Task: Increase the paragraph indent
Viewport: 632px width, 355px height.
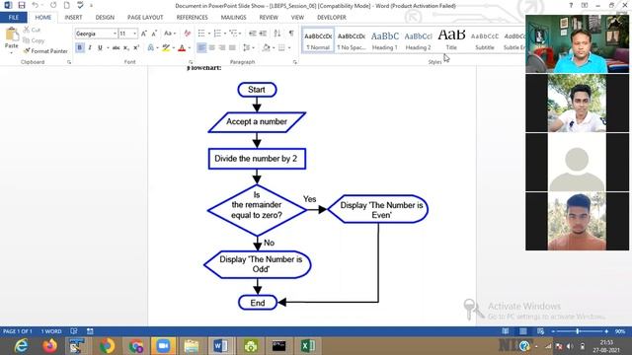Action: [263, 34]
